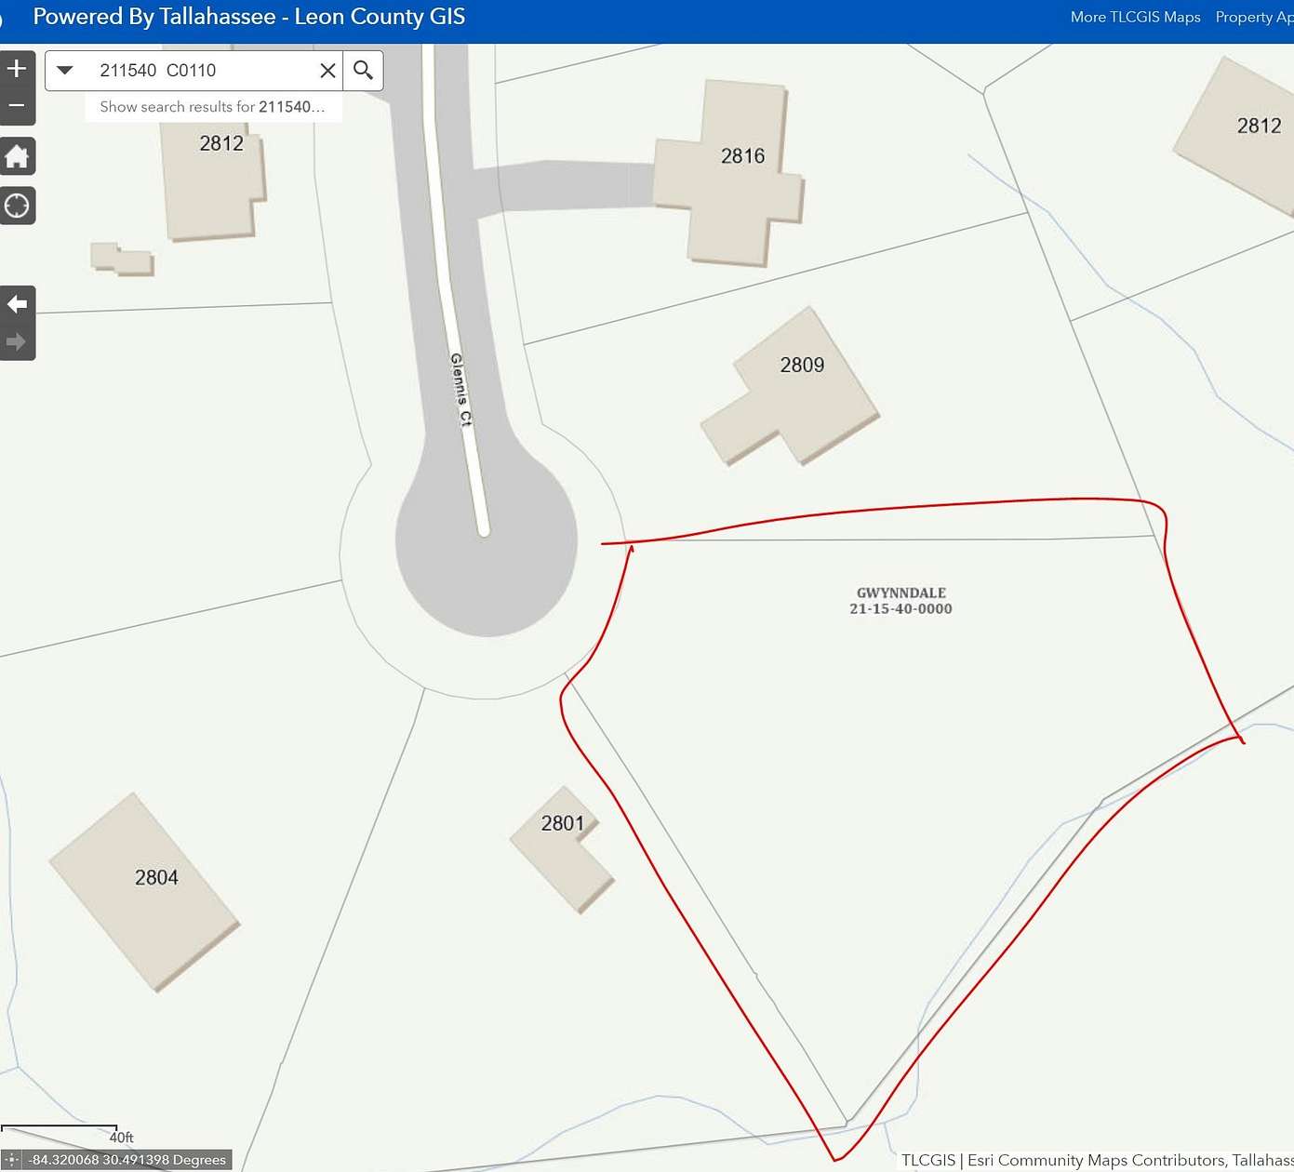Go to default map extent home icon
Viewport: 1294px width, 1172px height.
pyautogui.click(x=17, y=156)
